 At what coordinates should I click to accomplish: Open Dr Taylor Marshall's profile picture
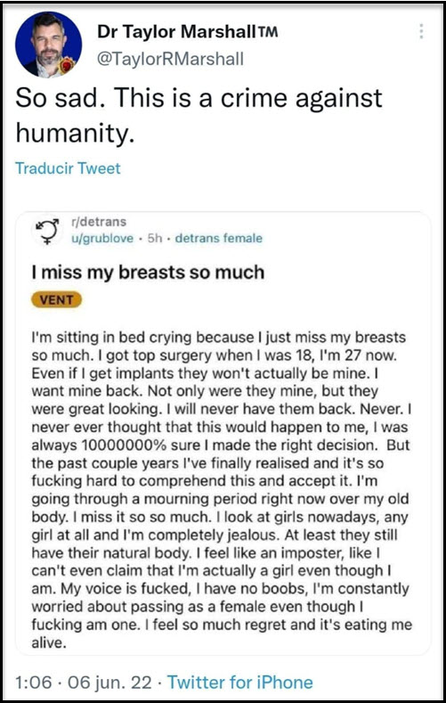coord(48,45)
